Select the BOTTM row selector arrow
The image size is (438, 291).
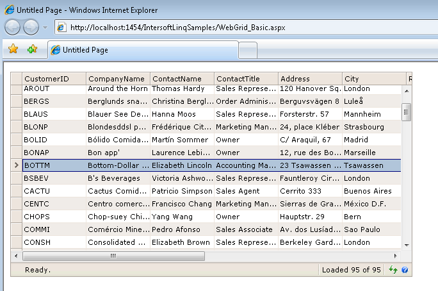point(16,165)
